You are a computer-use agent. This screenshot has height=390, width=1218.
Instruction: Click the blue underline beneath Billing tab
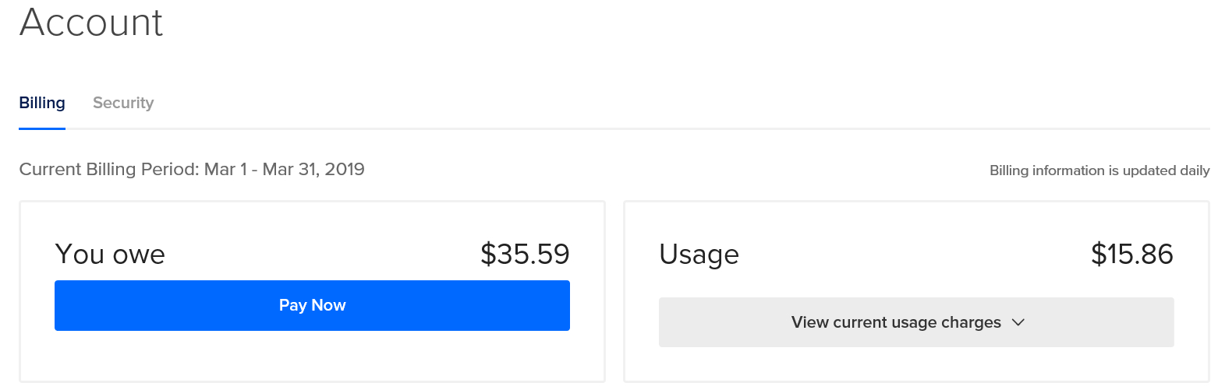[x=42, y=128]
